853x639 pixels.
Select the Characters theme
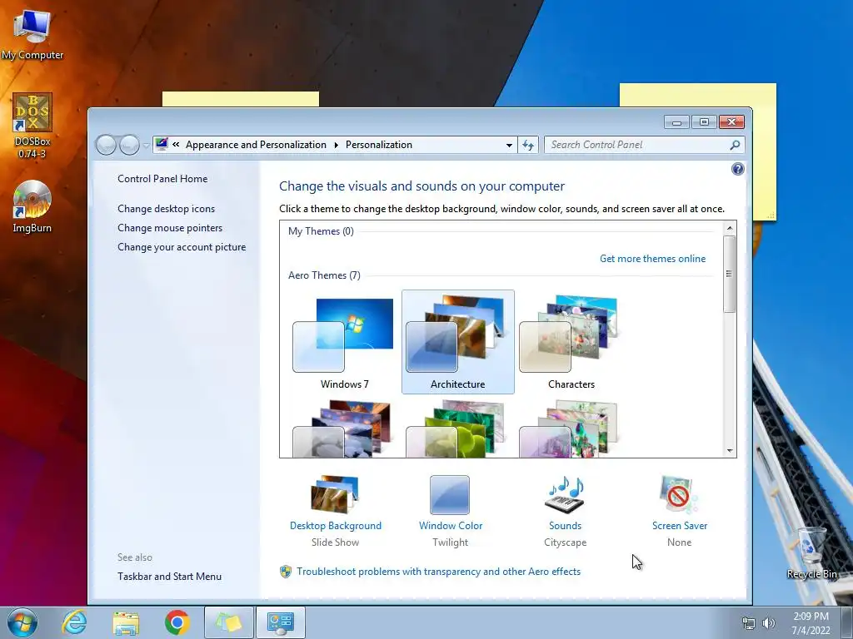click(x=571, y=342)
